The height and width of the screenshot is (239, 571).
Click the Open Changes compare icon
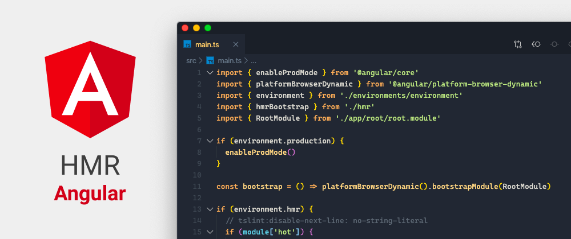(518, 44)
